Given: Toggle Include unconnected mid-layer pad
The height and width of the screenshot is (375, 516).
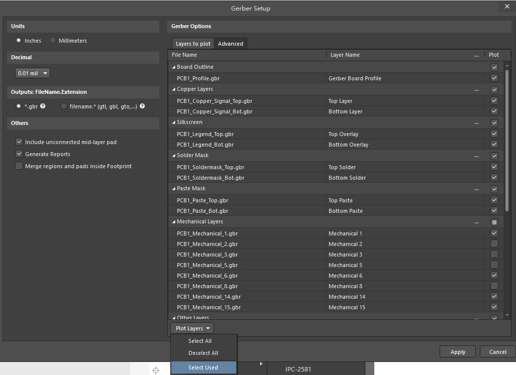Looking at the screenshot, I should (19, 142).
